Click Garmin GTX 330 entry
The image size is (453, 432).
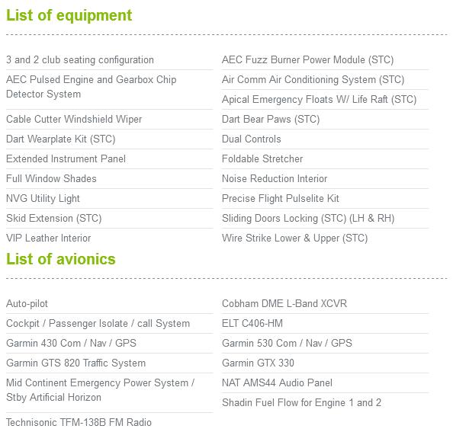(x=258, y=363)
